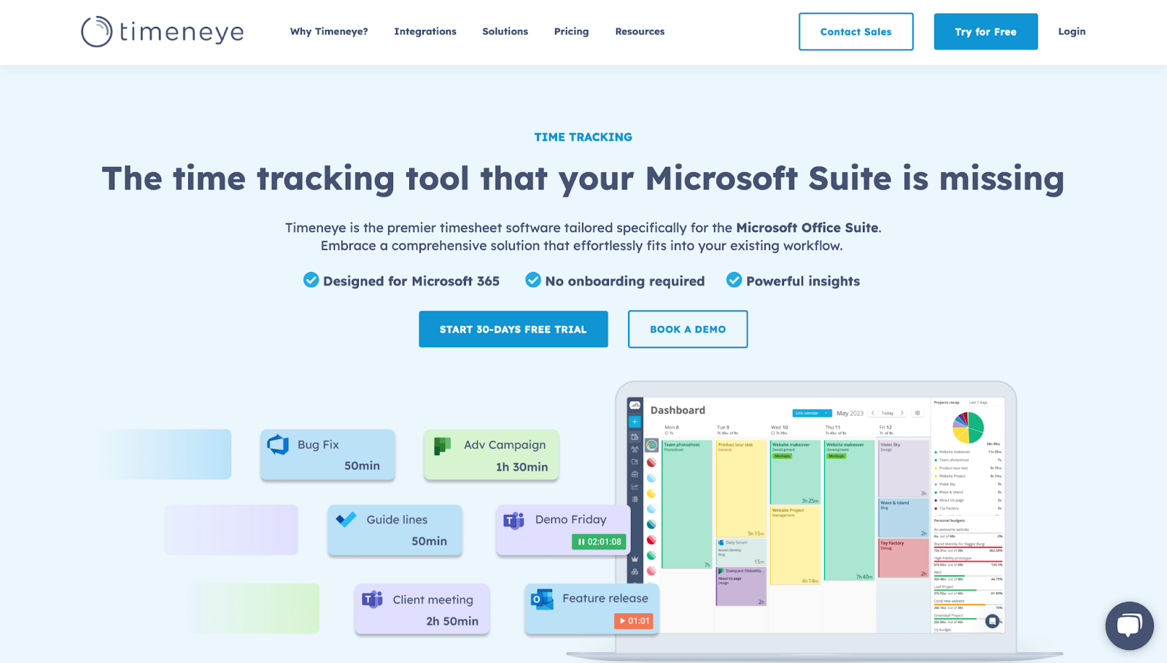This screenshot has height=663, width=1167.
Task: Open the briefcase icon in dashboard sidebar
Action: [x=635, y=474]
